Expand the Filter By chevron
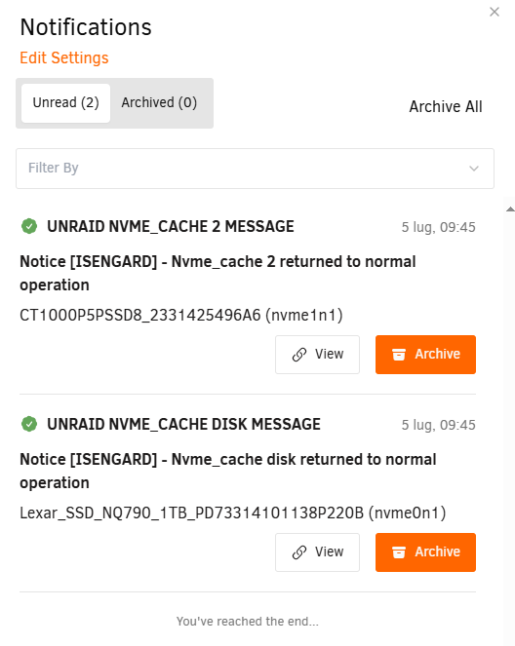 tap(474, 169)
